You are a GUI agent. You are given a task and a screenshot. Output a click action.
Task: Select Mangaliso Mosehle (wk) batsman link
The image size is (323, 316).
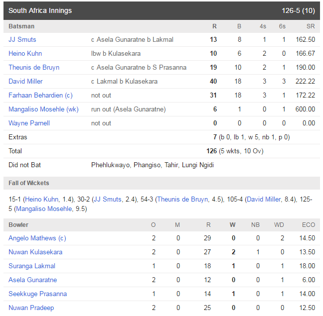point(43,109)
